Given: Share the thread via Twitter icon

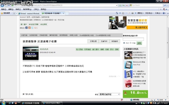Looking at the screenshot, I should (x=32, y=28).
